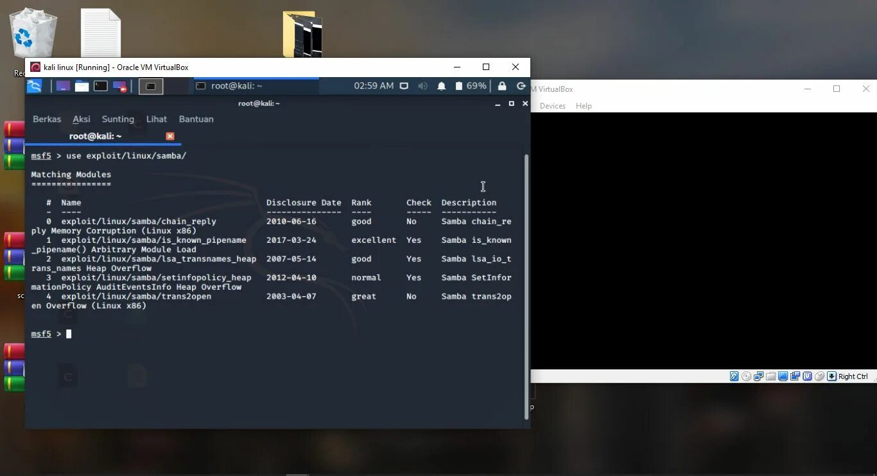Click the terminal vertical scrollbar
The width and height of the screenshot is (877, 476).
point(527,286)
